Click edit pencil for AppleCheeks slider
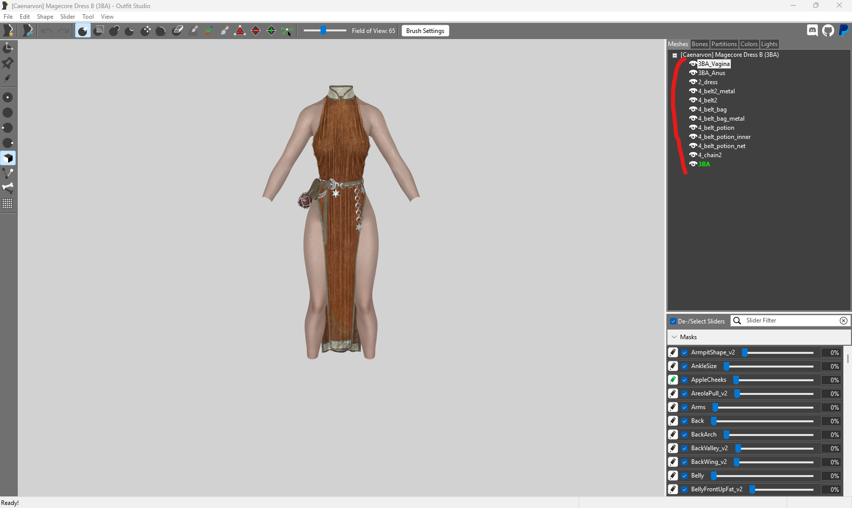Viewport: 852px width, 508px height. (x=673, y=380)
